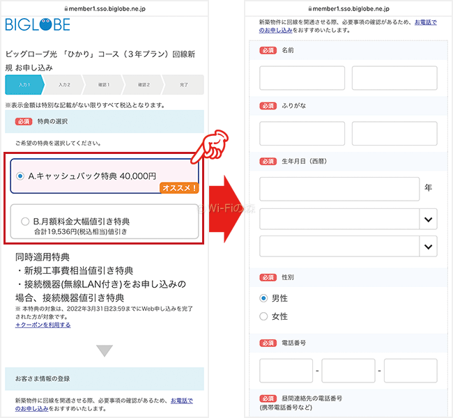
Task: Click the last phone number box
Action: coord(410,371)
